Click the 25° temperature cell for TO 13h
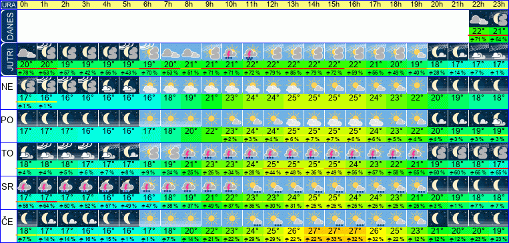 click(x=294, y=164)
